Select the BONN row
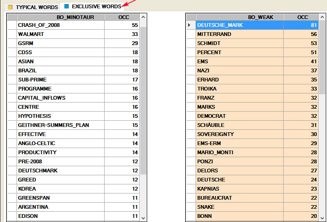The height and width of the screenshot is (222, 327). pyautogui.click(x=253, y=216)
